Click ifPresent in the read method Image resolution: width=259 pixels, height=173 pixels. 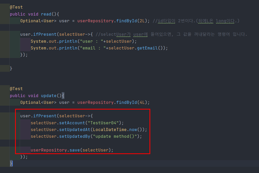(45, 34)
